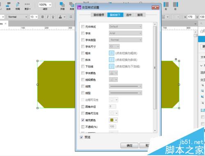Enable the 斜体 checkbox

click(83, 60)
